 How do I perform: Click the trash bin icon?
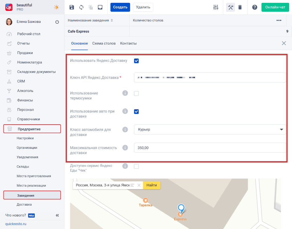pos(240,7)
